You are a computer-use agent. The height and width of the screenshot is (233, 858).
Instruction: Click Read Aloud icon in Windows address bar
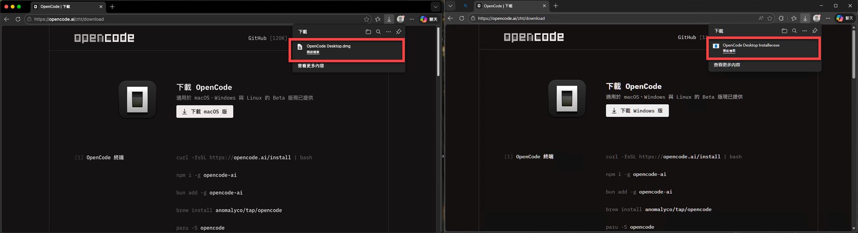[760, 18]
